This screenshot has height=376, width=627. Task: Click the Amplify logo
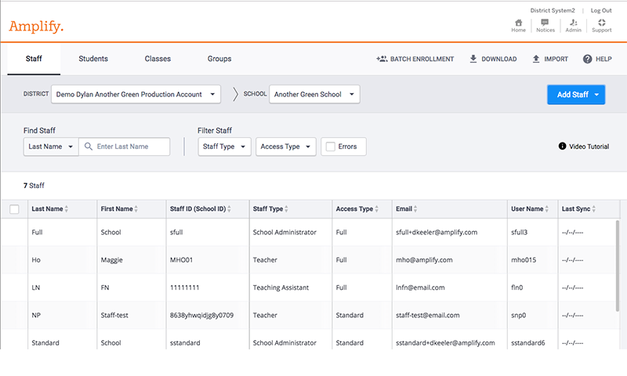click(x=36, y=27)
